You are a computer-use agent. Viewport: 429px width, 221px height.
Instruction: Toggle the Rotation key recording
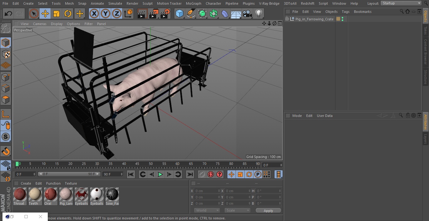point(249,174)
